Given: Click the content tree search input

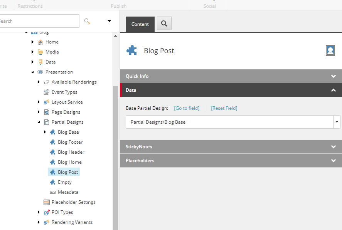Looking at the screenshot, I should coord(39,21).
